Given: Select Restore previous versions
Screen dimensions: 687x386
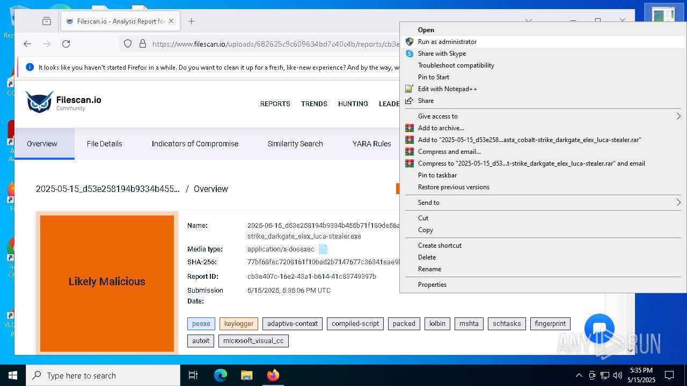Looking at the screenshot, I should click(543, 187).
